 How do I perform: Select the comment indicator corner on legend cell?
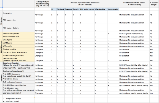click(34, 98)
